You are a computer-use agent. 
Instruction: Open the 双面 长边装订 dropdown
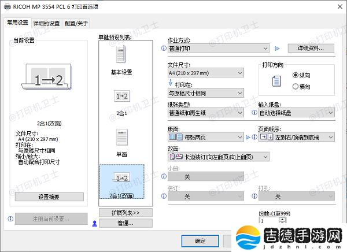[219, 157]
